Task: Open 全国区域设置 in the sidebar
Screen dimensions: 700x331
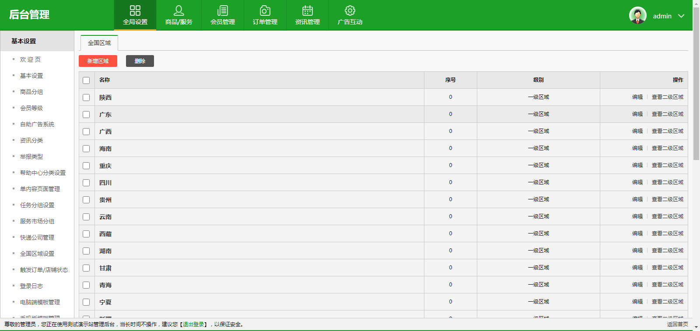Action: 37,254
